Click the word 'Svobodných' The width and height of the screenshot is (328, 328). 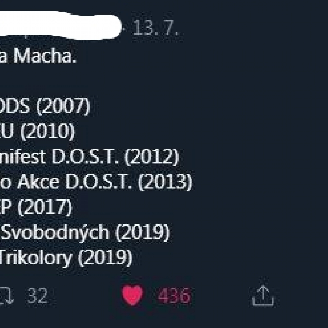(x=55, y=232)
